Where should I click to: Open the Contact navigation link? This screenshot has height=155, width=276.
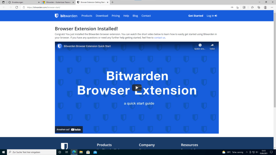[146, 16]
